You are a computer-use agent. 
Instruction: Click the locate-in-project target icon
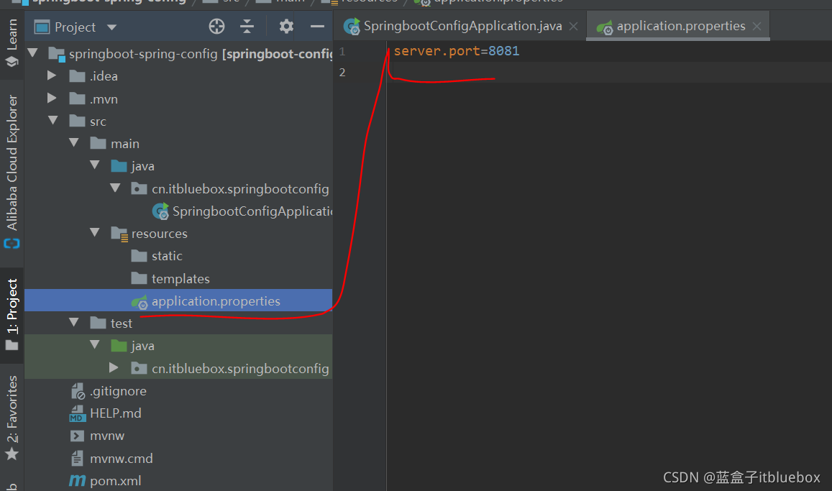tap(216, 26)
